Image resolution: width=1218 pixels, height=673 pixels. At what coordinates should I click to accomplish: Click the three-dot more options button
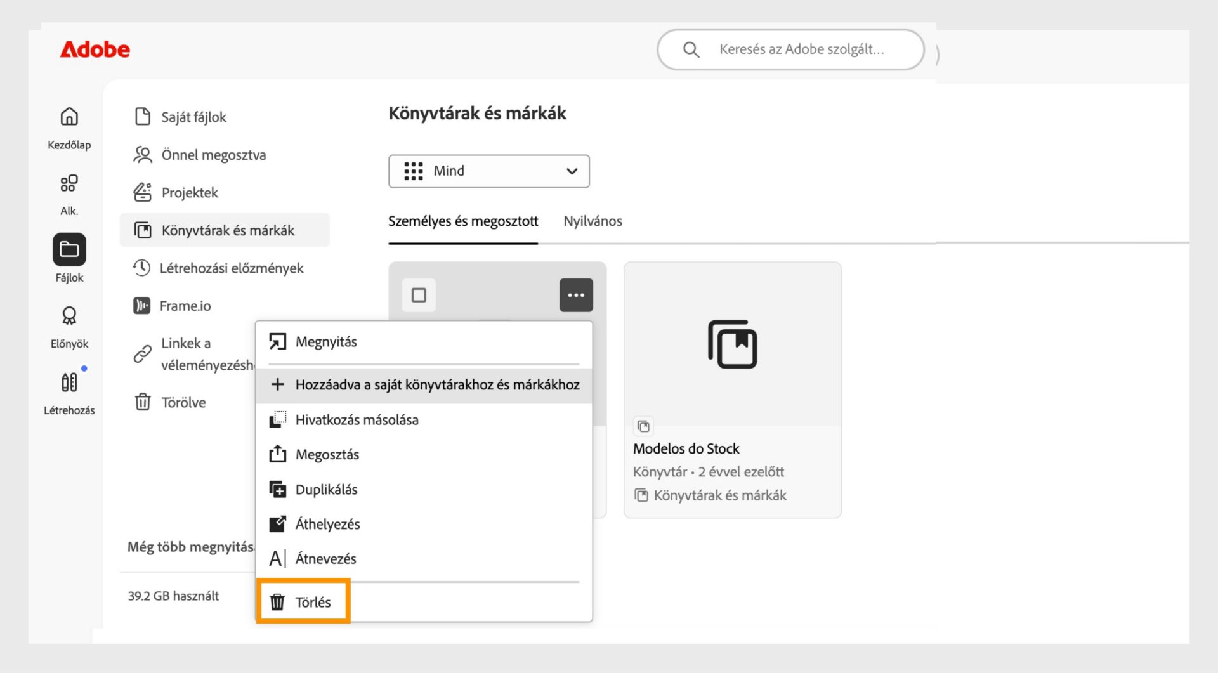click(576, 295)
